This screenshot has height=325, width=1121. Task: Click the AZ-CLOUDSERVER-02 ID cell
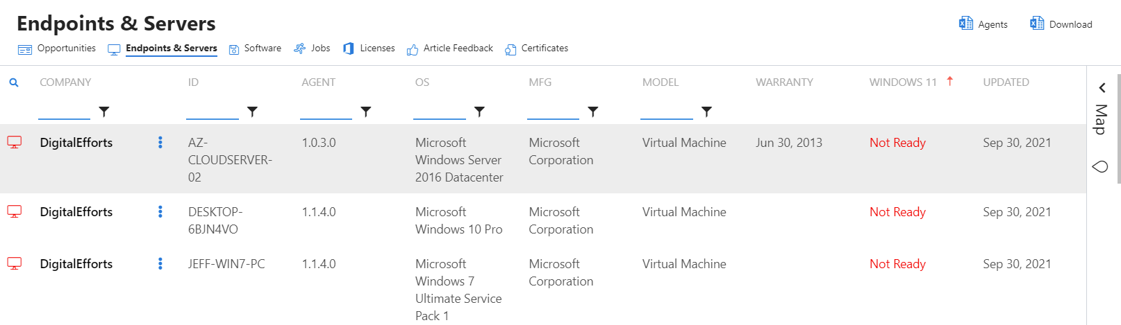coord(230,160)
